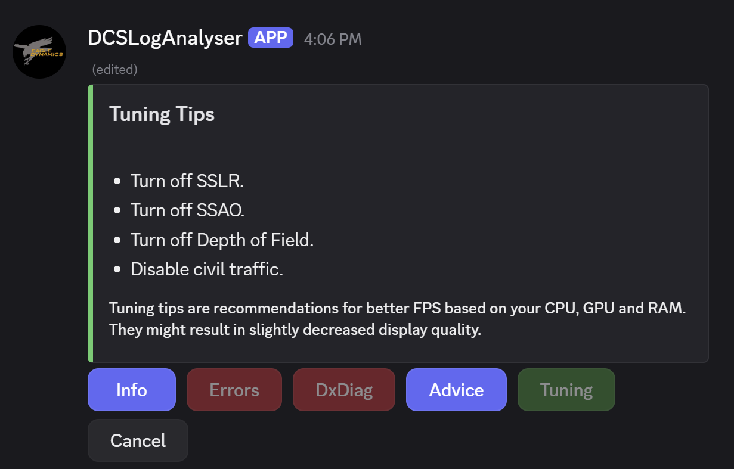734x469 pixels.
Task: Click the disabled DxDiag button
Action: (344, 390)
